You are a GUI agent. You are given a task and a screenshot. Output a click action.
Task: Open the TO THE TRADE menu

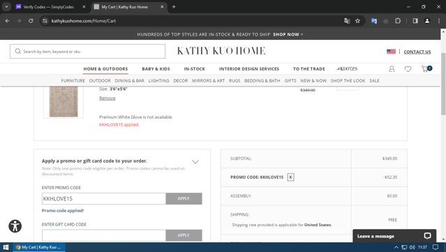pos(309,69)
